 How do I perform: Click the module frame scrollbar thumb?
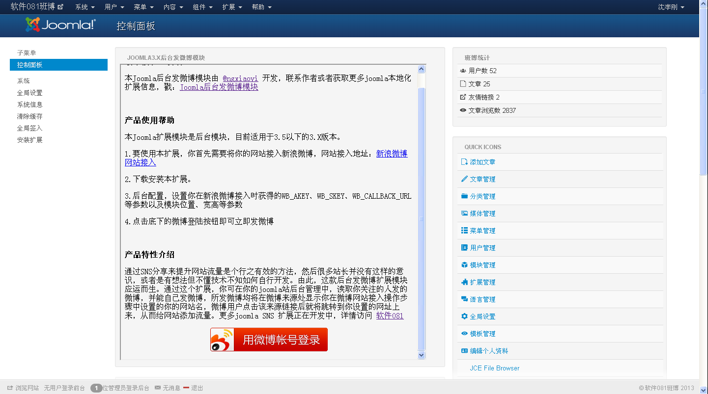(x=421, y=219)
